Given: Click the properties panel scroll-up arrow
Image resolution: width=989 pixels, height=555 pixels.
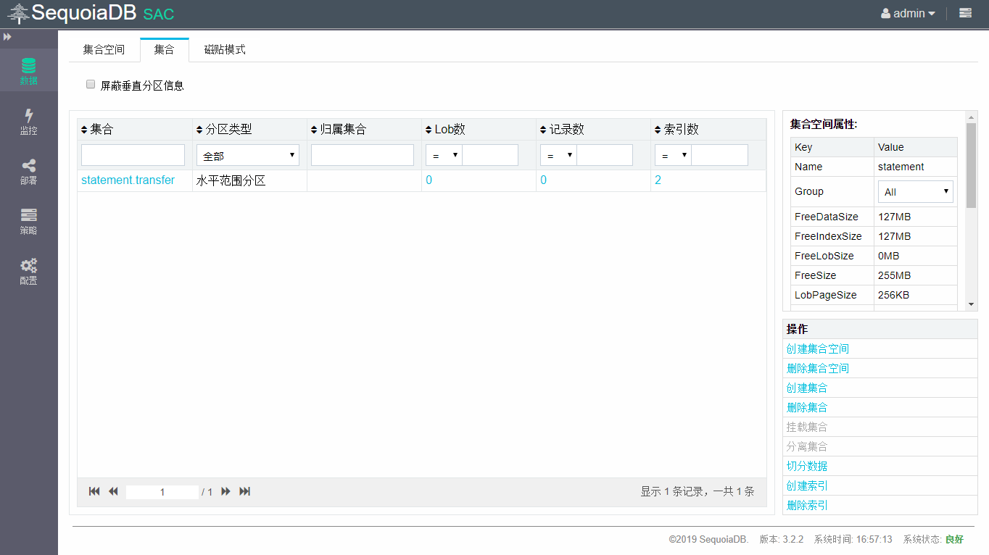Looking at the screenshot, I should tap(972, 116).
